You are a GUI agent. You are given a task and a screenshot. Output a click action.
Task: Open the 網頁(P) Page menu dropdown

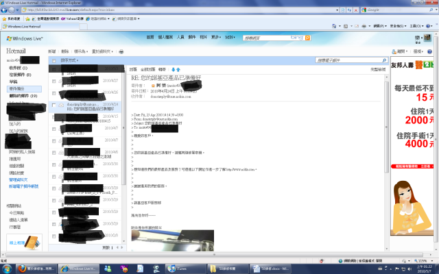pyautogui.click(x=380, y=26)
